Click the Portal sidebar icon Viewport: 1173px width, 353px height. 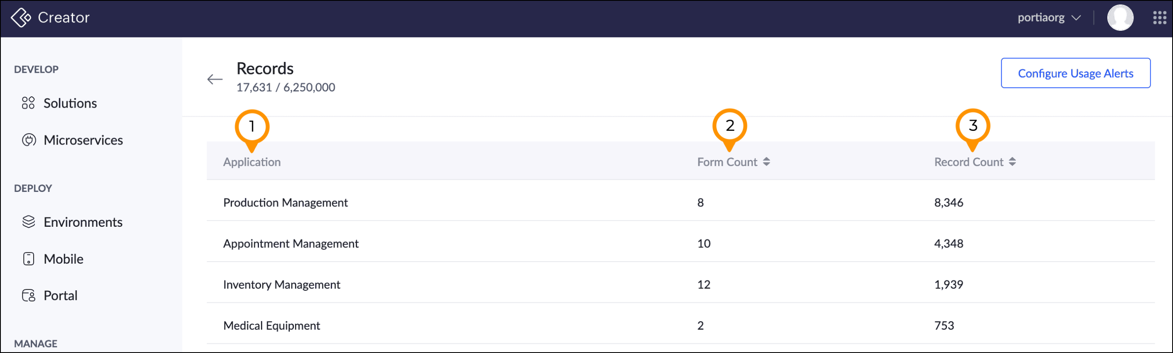29,296
